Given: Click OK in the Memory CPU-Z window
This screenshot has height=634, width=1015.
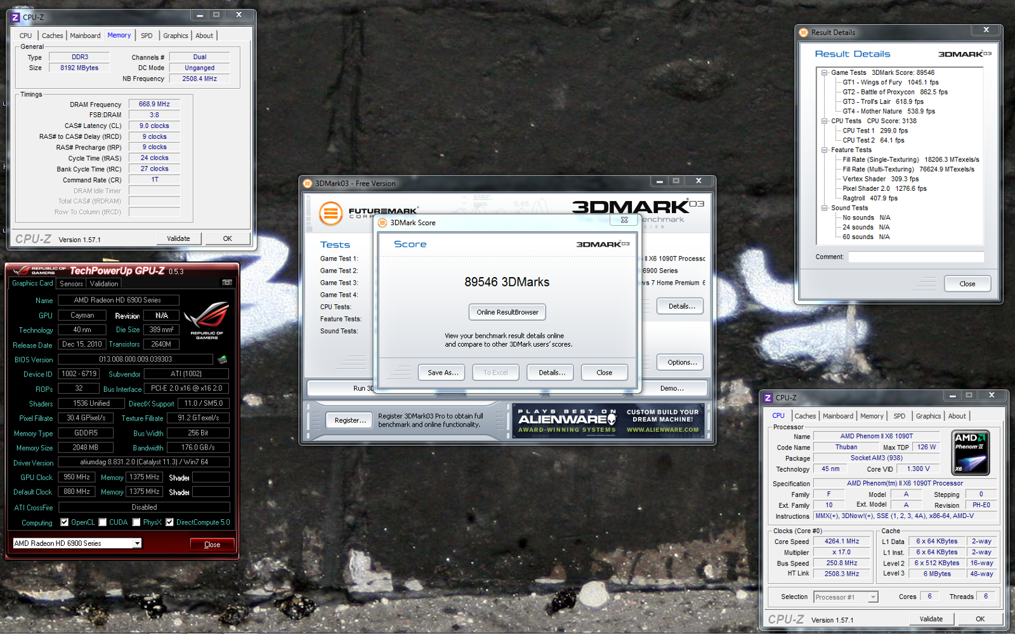Looking at the screenshot, I should click(227, 239).
